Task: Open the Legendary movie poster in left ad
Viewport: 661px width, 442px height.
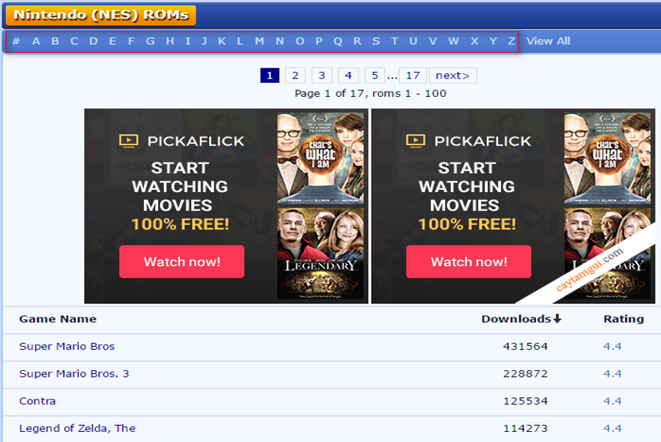Action: 322,253
